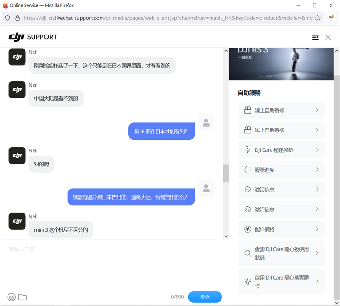Screen dimensions: 340x306
Task: Click chevron on 線上自助寄修 row
Action: pyautogui.click(x=317, y=110)
